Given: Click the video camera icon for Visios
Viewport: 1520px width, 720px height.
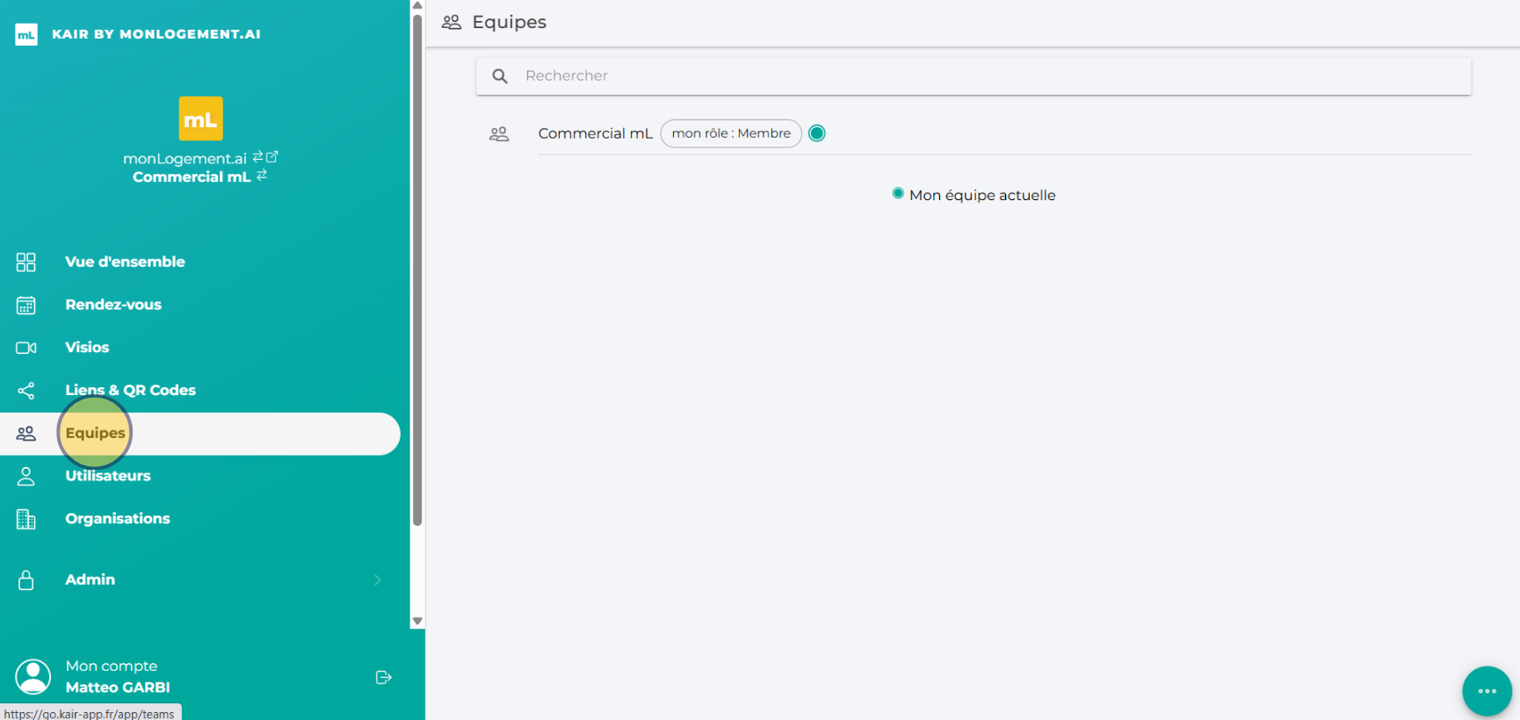Looking at the screenshot, I should pos(26,348).
